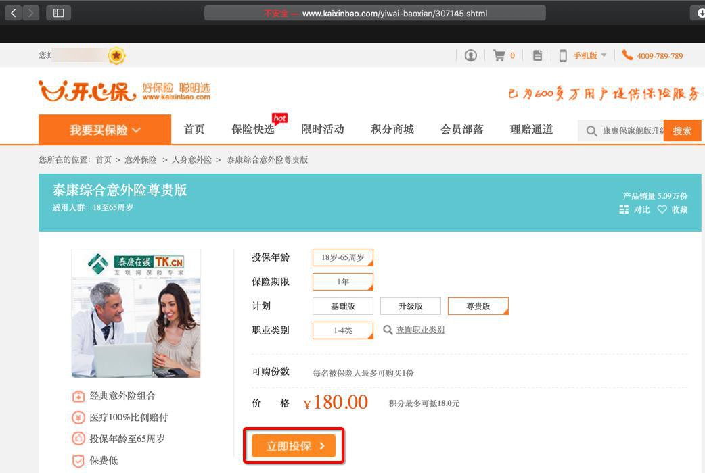Click the browser address bar
The height and width of the screenshot is (473, 705).
[x=375, y=13]
